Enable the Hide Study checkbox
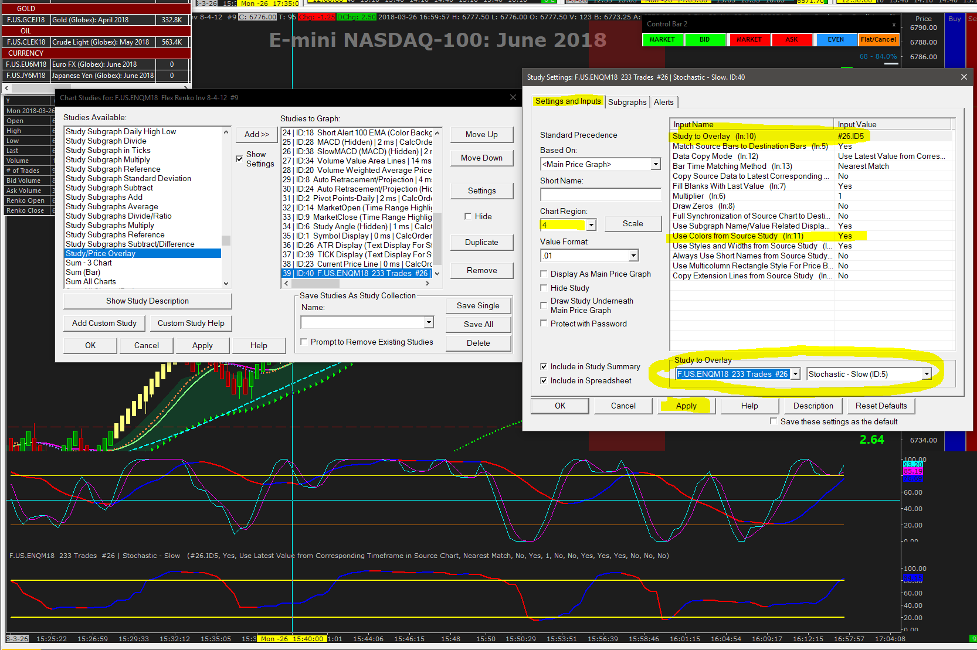Image resolution: width=977 pixels, height=650 pixels. [x=544, y=288]
